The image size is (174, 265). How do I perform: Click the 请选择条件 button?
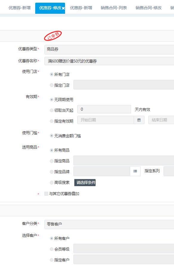pyautogui.click(x=85, y=182)
